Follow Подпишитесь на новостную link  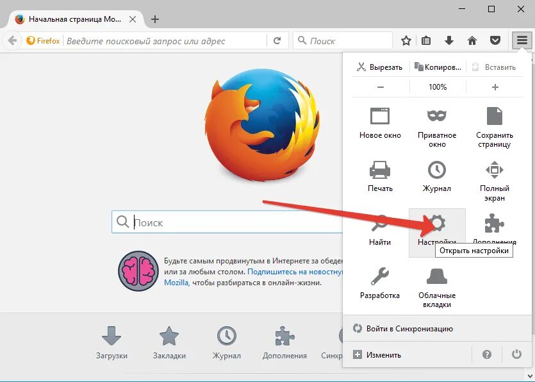point(295,272)
